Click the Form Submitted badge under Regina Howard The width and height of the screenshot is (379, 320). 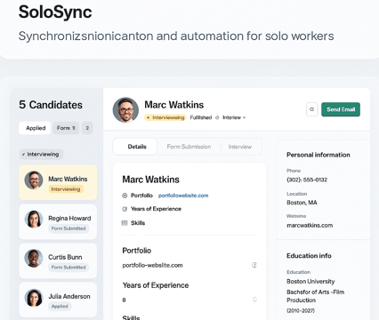coord(69,228)
